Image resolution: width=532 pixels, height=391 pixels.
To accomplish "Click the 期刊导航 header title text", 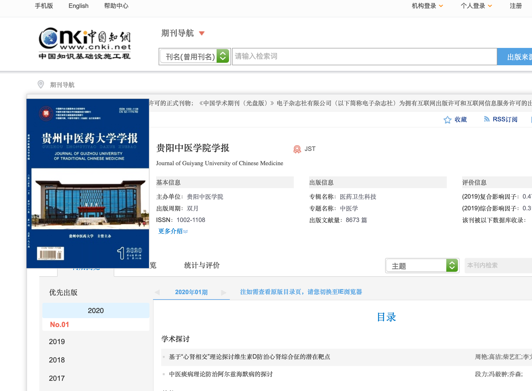I will click(178, 33).
